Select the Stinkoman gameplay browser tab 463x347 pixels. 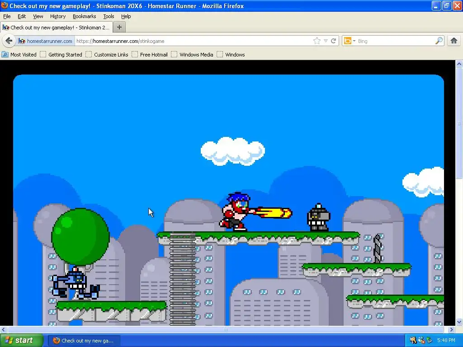[x=57, y=28]
